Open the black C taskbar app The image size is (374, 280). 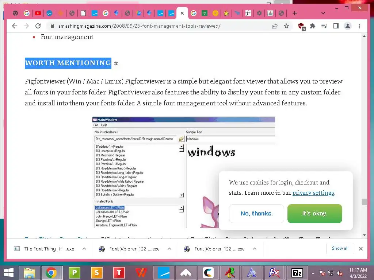coord(208,273)
